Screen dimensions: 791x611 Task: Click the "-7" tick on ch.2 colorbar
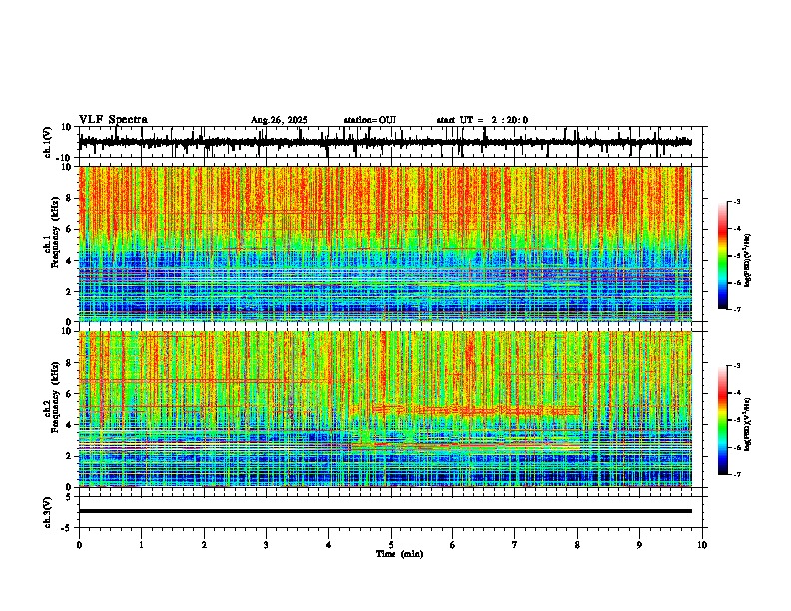pyautogui.click(x=737, y=474)
